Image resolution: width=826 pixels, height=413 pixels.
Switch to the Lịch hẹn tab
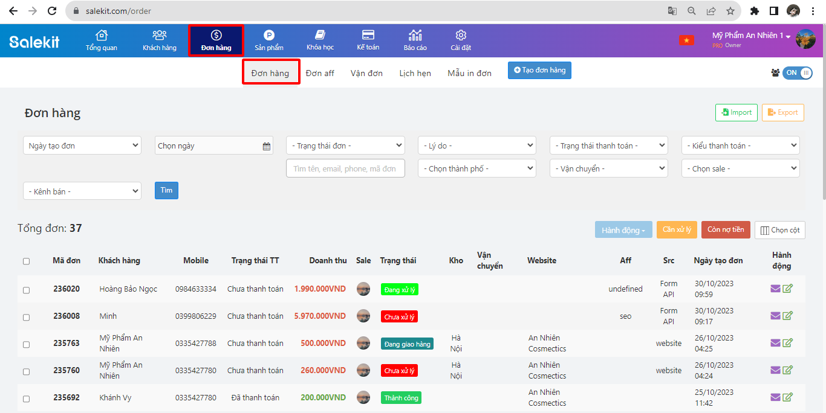click(415, 73)
